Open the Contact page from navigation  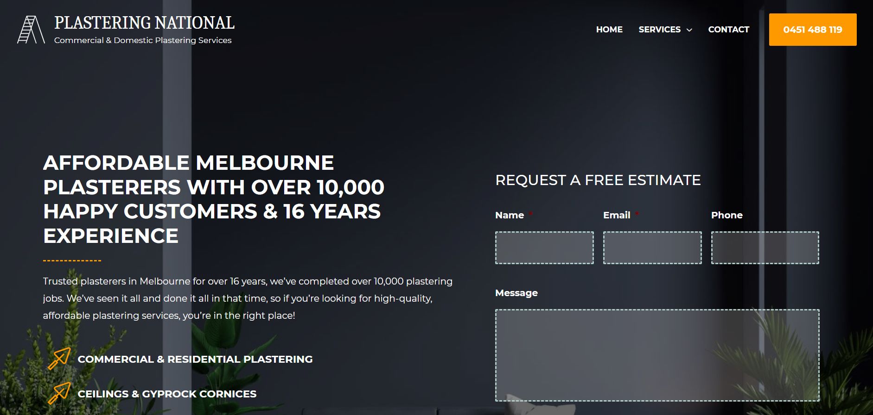coord(728,30)
